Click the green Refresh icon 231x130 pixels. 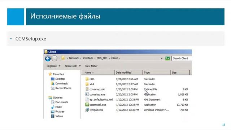coord(167,58)
